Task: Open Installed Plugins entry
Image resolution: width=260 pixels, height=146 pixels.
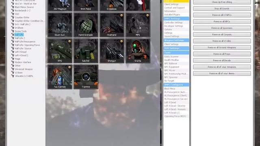Action: 172,15
